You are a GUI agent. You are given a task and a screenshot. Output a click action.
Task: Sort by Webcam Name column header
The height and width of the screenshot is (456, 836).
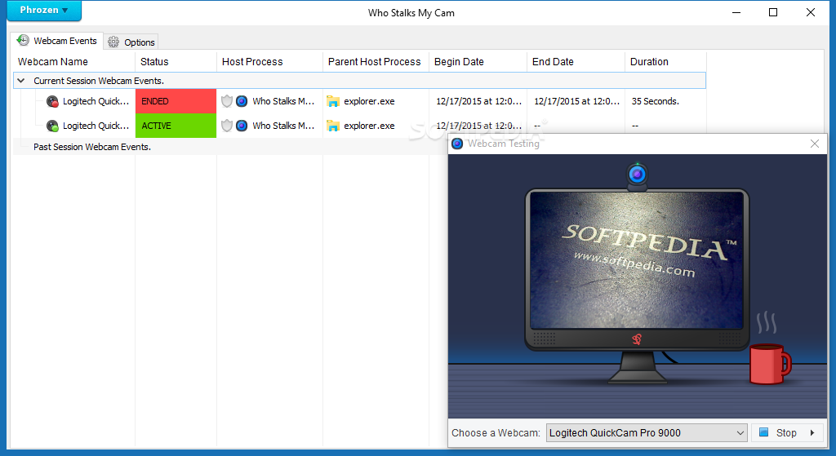74,62
